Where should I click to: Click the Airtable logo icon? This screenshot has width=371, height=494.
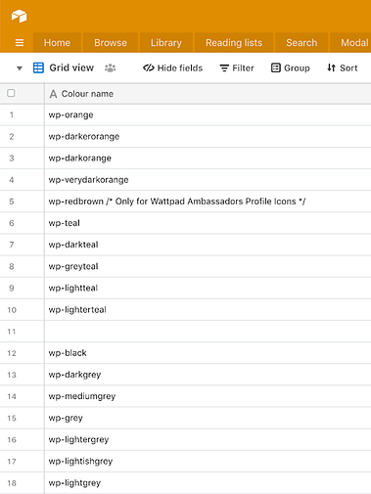(19, 16)
